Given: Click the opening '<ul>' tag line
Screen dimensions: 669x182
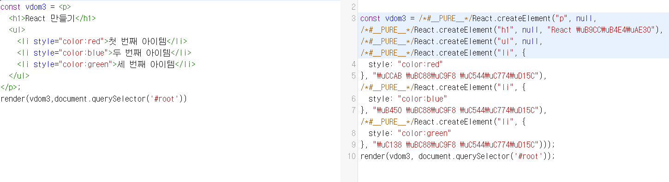Looking at the screenshot, I should [17, 30].
